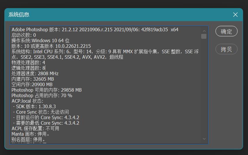Click the line starting with 点，SSE2, SSE3
Image resolution: width=248 pixels, height=155 pixels.
pyautogui.click(x=67, y=57)
